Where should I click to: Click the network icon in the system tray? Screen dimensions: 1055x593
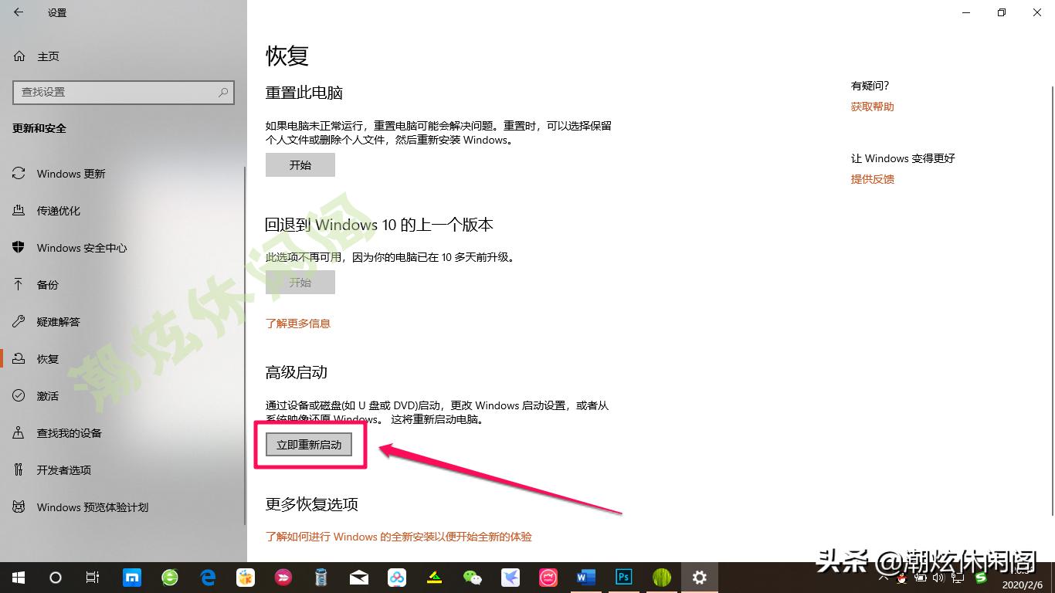pos(958,578)
